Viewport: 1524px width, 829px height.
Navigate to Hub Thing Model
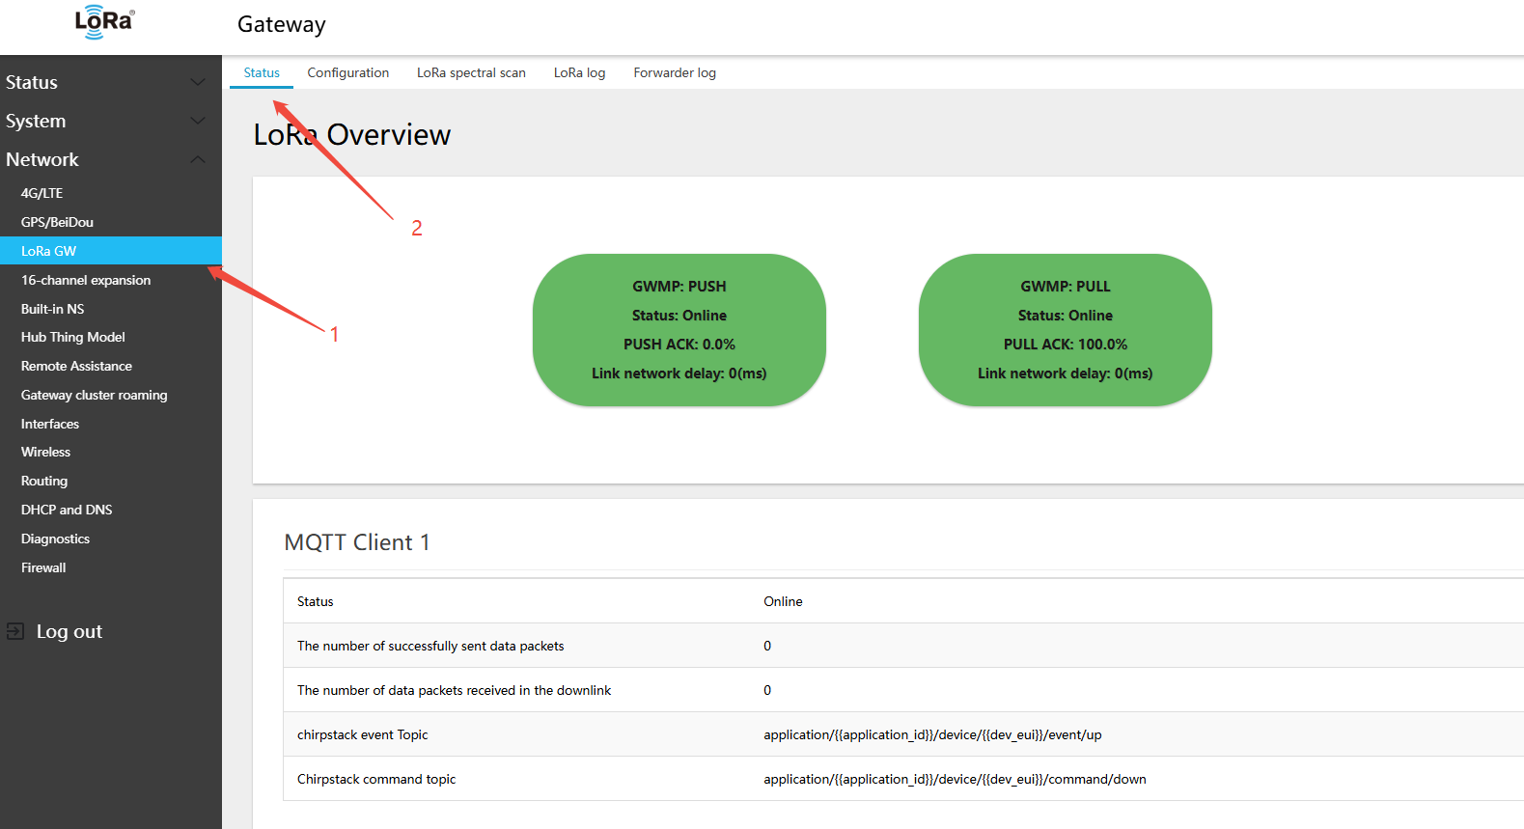pos(73,337)
